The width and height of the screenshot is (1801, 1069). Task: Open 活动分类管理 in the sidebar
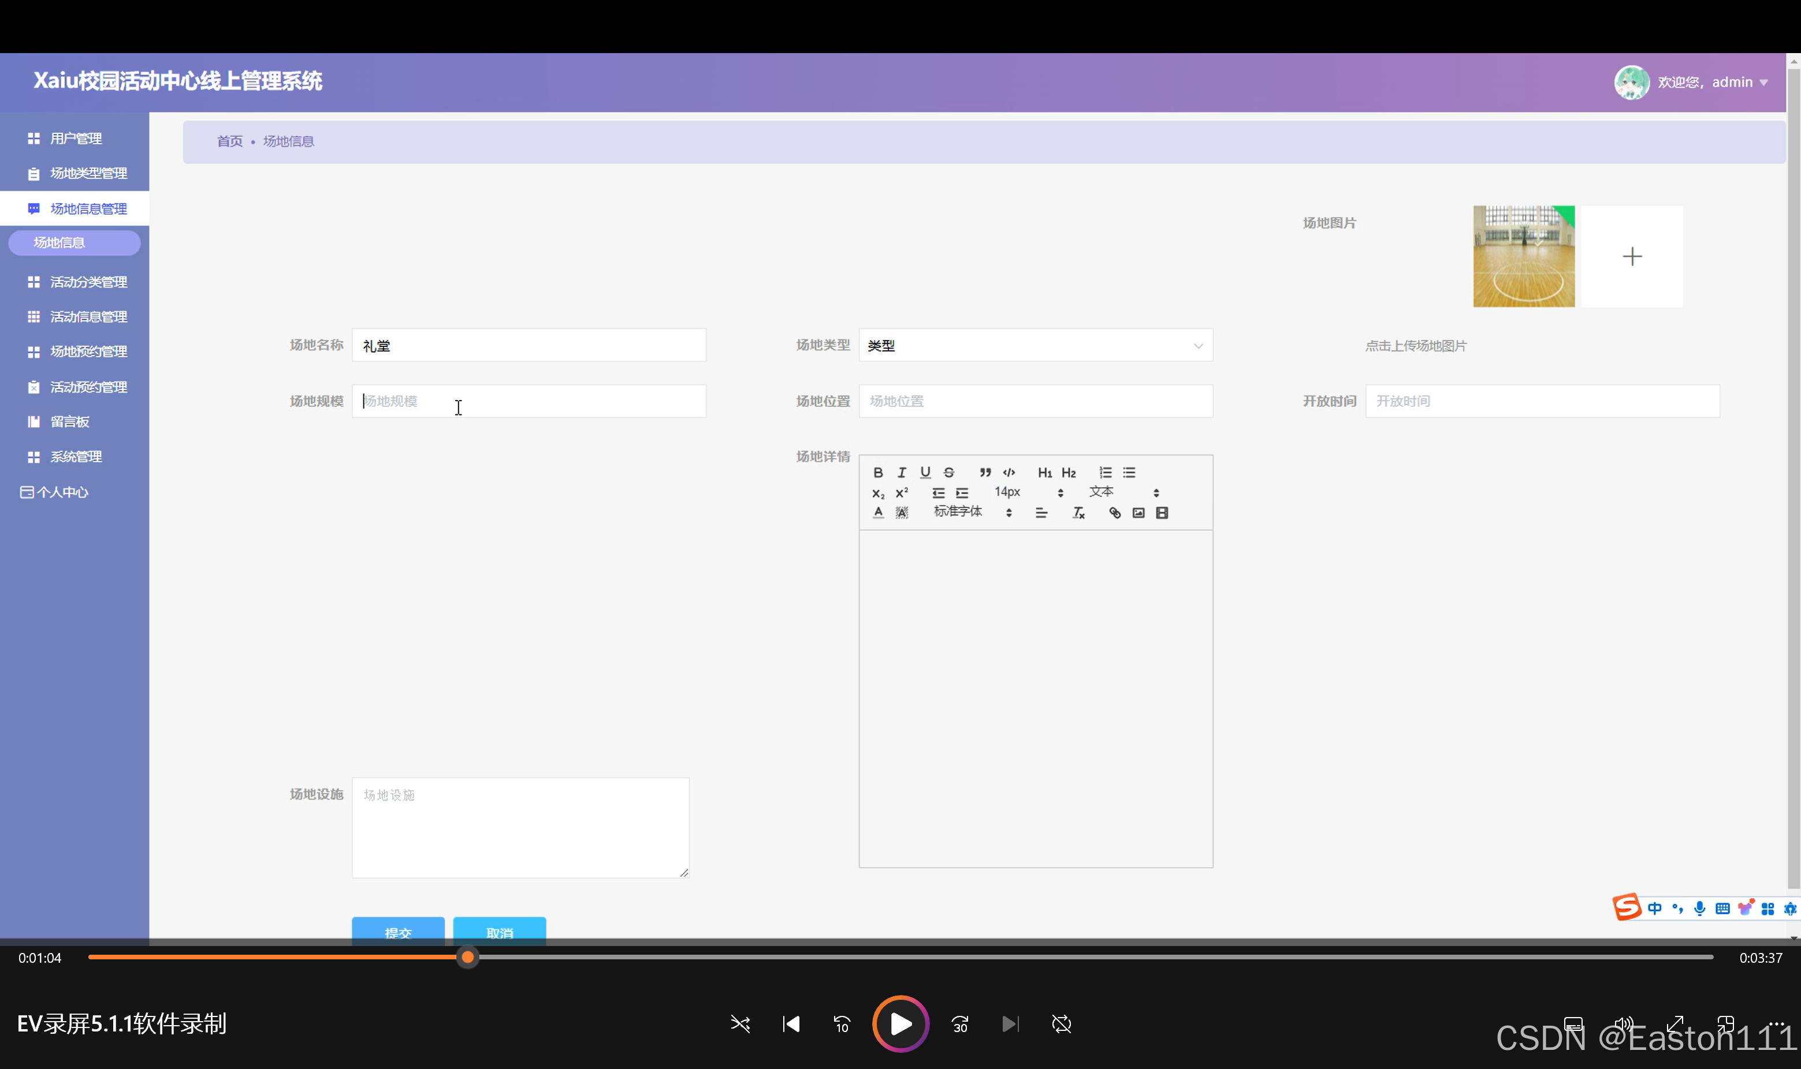pyautogui.click(x=75, y=282)
